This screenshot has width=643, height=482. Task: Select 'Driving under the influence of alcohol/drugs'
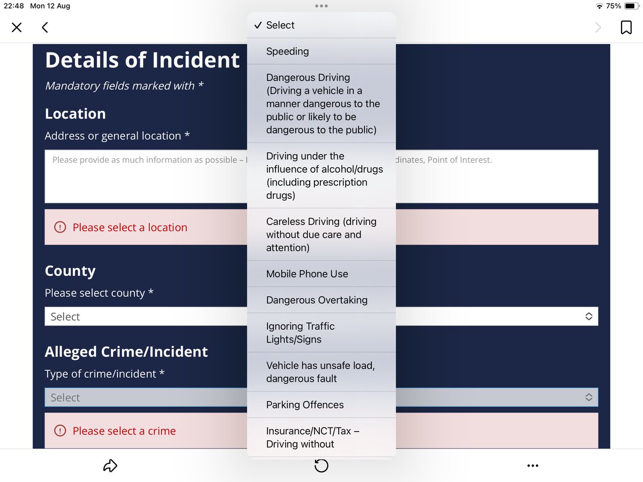point(322,176)
